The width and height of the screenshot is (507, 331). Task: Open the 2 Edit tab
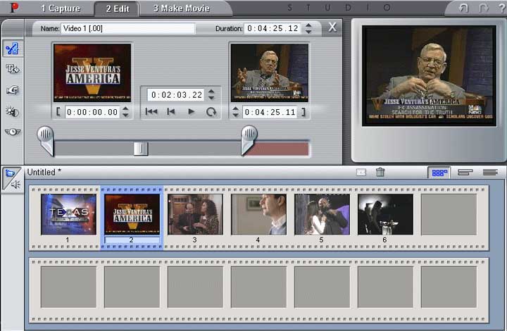point(118,8)
